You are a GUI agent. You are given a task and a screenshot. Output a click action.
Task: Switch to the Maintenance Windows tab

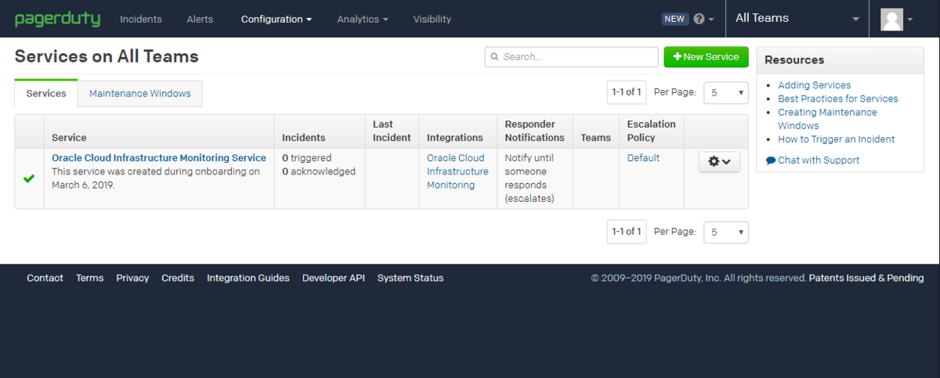click(x=140, y=93)
